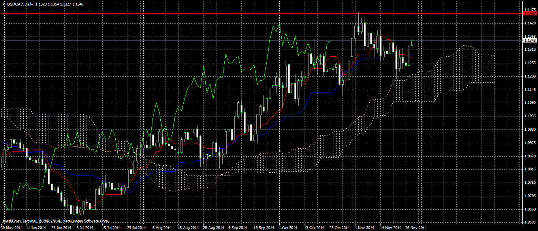Click the 19 Sep 2014 date label
The height and width of the screenshot is (231, 538).
click(264, 228)
